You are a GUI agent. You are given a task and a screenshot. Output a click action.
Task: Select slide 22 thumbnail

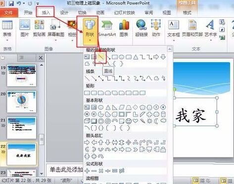pyautogui.click(x=21, y=154)
